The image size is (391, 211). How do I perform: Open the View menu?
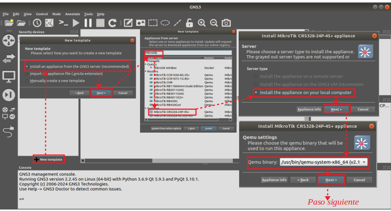(x=28, y=14)
